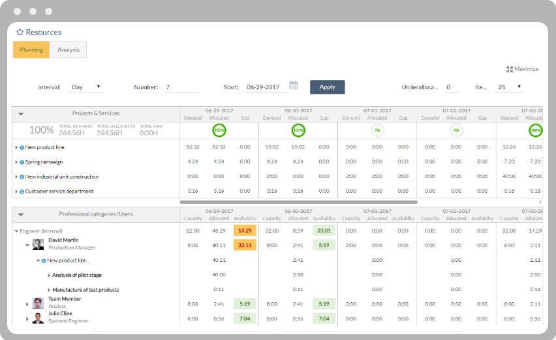
Task: Collapse the Projects & Services section
Action: pyautogui.click(x=21, y=114)
